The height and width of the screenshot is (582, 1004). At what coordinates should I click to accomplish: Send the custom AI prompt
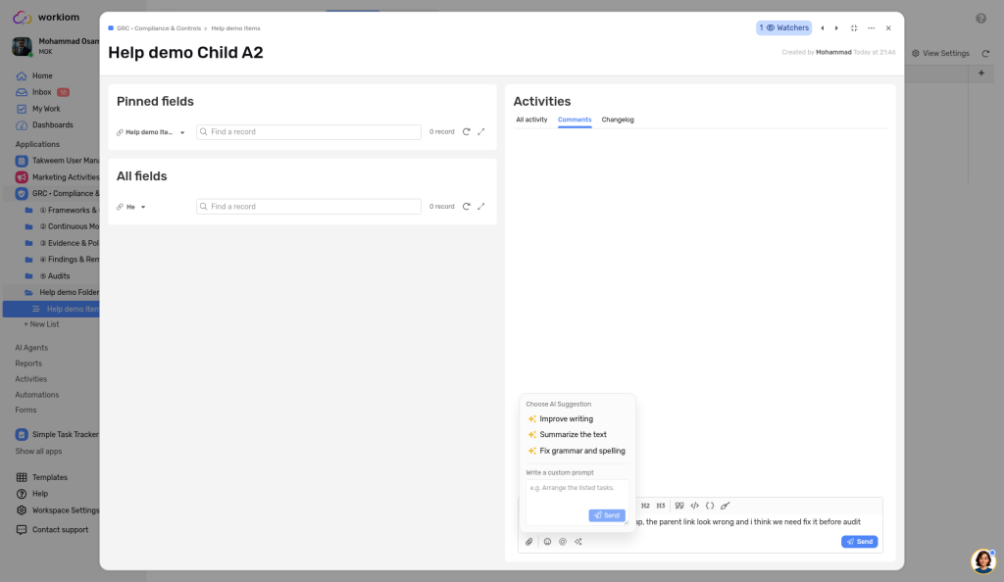606,515
